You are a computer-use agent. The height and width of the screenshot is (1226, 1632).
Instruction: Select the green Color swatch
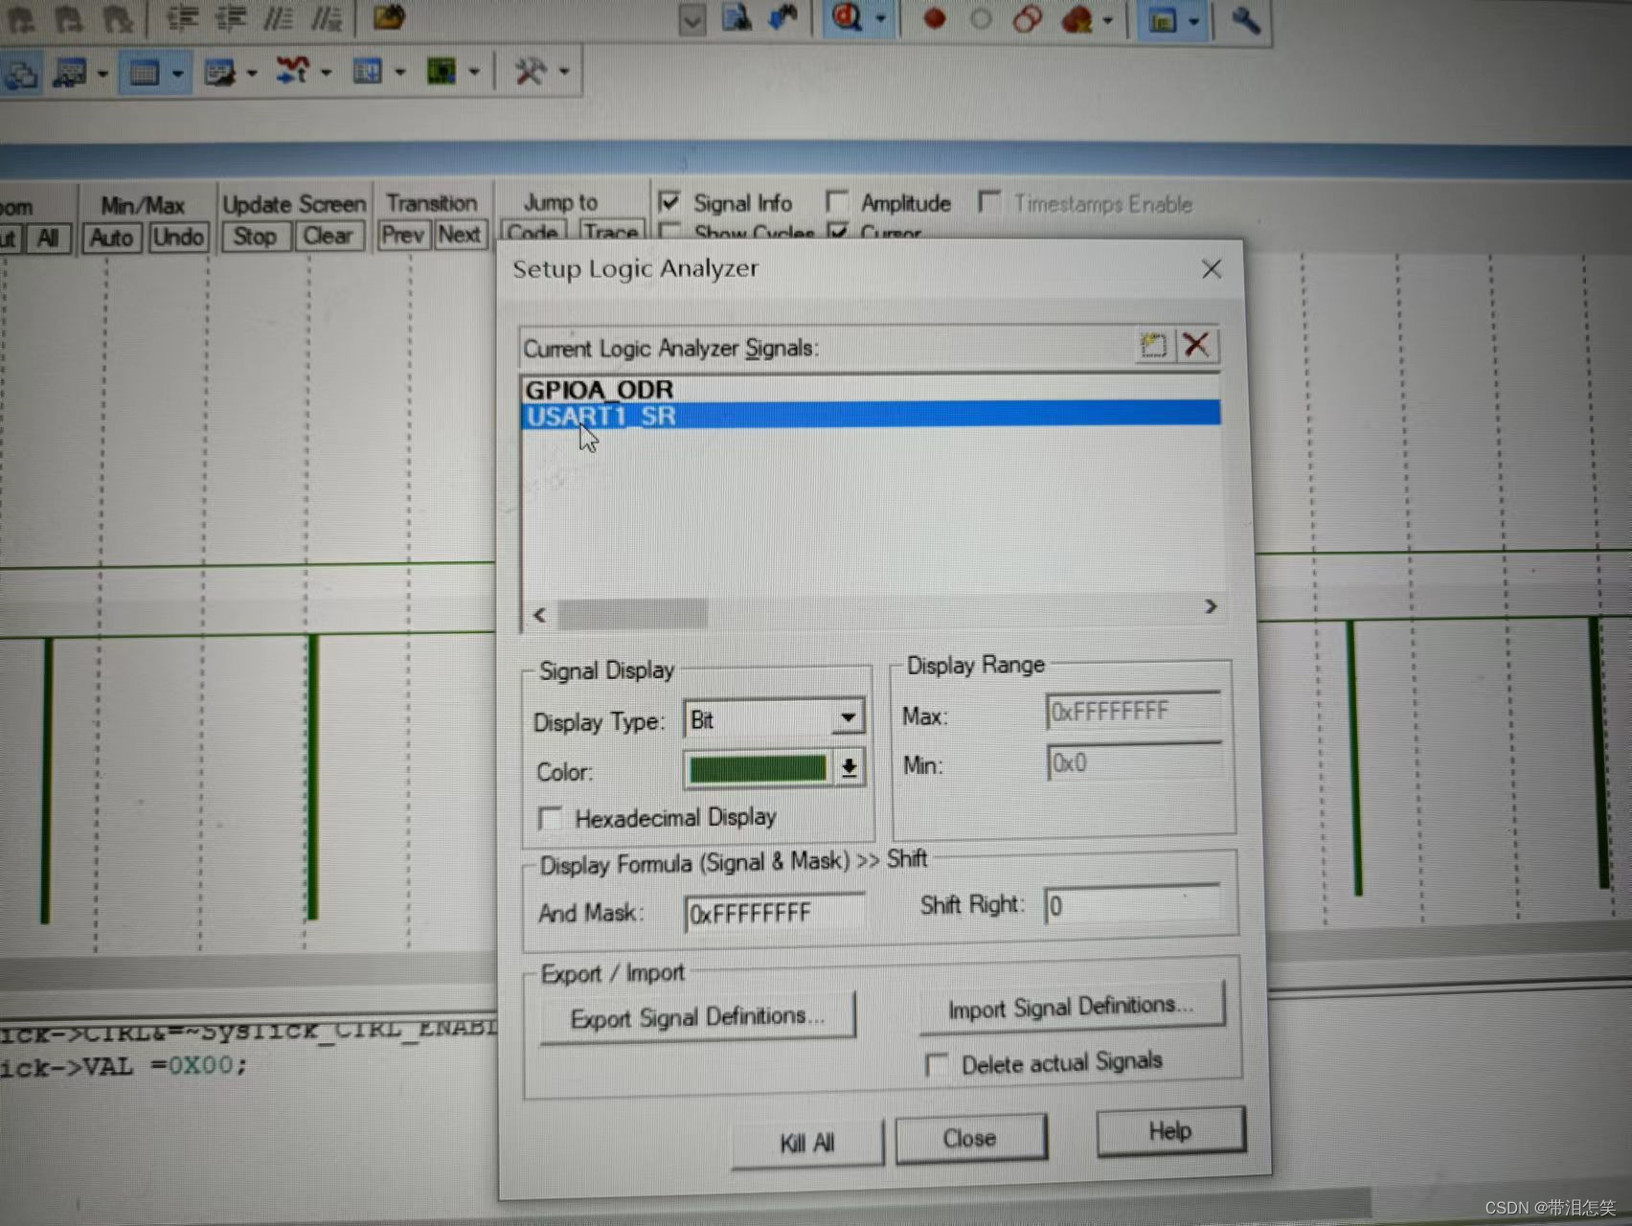coord(758,769)
